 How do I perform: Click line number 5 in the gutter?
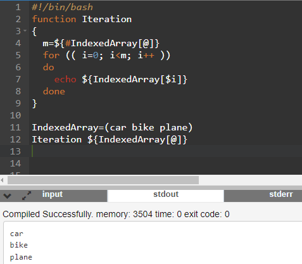coord(18,56)
